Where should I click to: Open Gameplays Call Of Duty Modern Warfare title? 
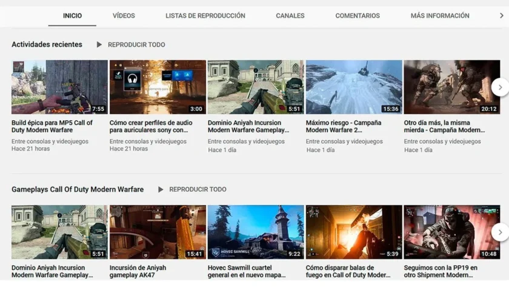[78, 189]
